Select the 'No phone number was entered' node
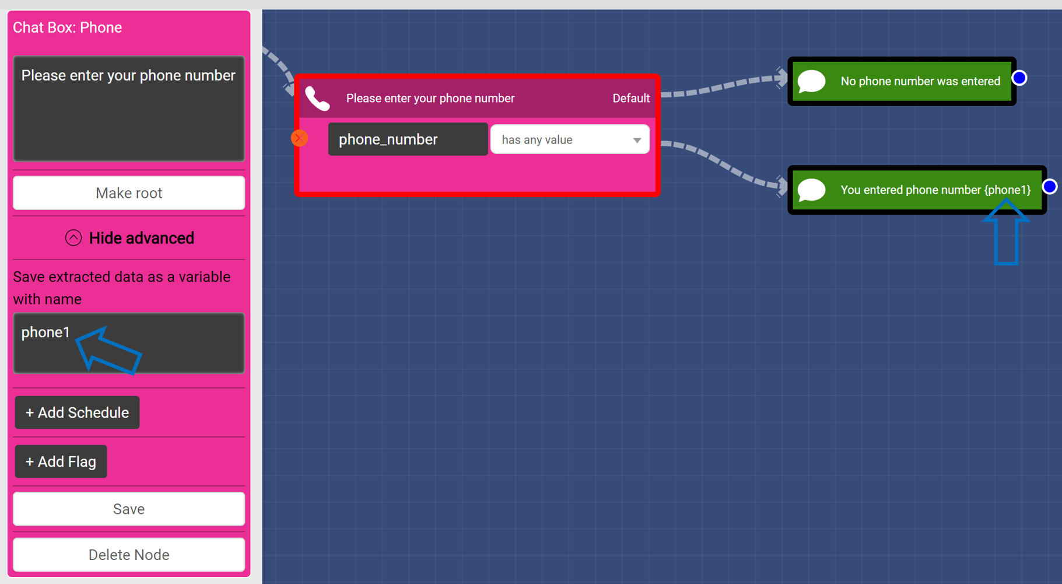Image resolution: width=1062 pixels, height=584 pixels. [x=902, y=81]
